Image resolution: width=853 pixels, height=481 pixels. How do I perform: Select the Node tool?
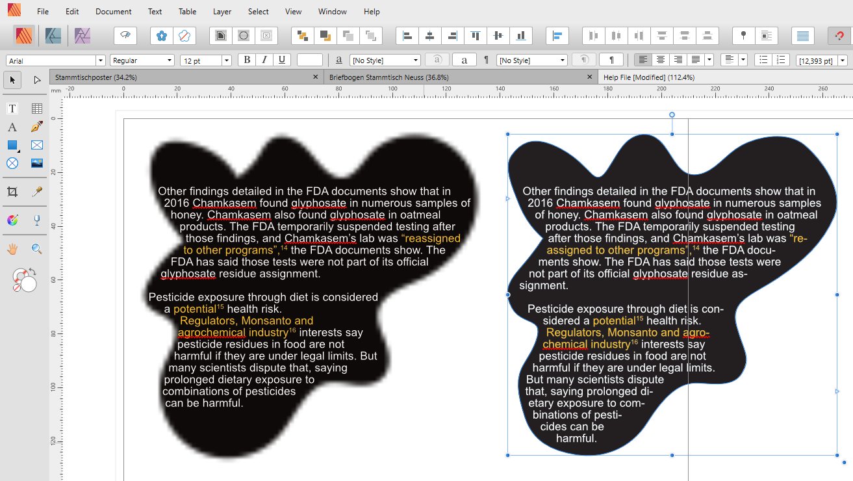pos(37,80)
